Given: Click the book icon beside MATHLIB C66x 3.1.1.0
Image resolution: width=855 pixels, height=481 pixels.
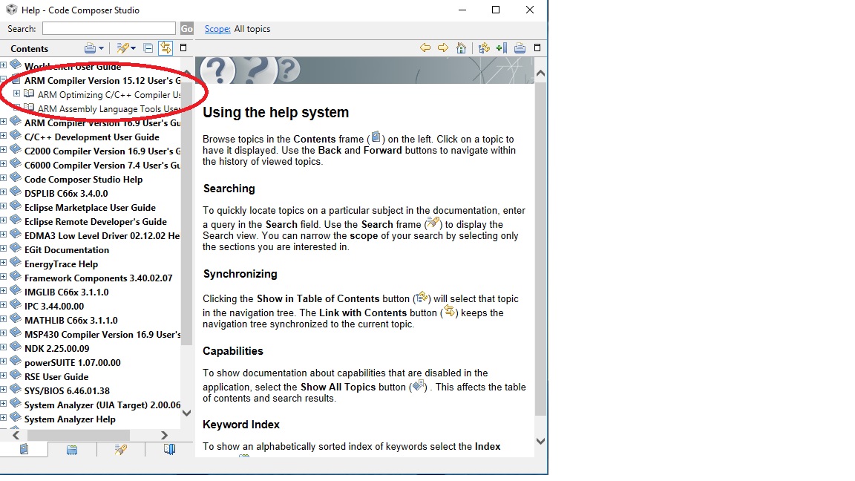Looking at the screenshot, I should pos(16,319).
